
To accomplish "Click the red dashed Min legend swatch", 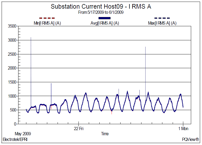I will (x=47, y=18).
